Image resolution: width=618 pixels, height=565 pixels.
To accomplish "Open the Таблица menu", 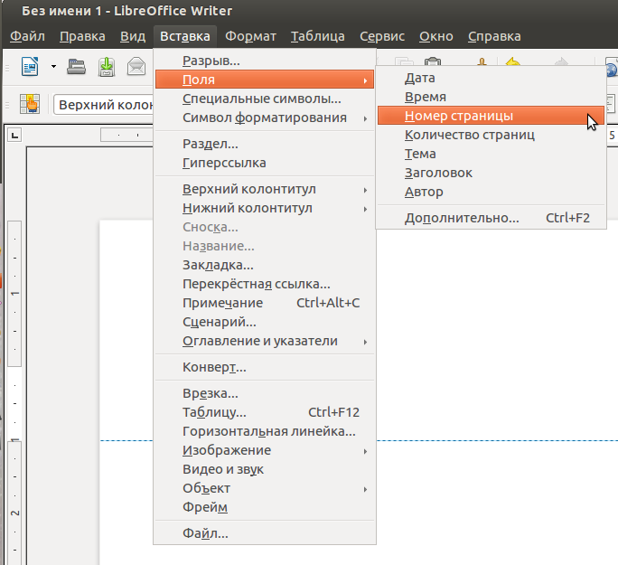I will (x=318, y=36).
